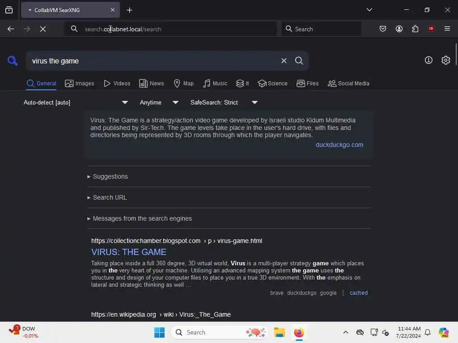Click the network display tray icon
Screen dimensions: 458x343
[x=374, y=332]
